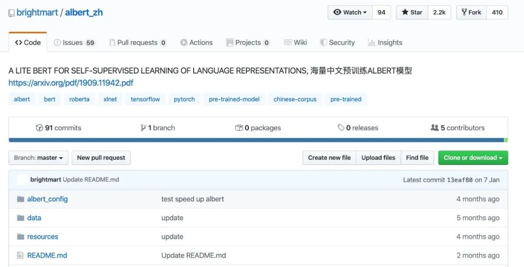Open the 0 releases page
Screen dimensions: 524x267
click(358, 128)
